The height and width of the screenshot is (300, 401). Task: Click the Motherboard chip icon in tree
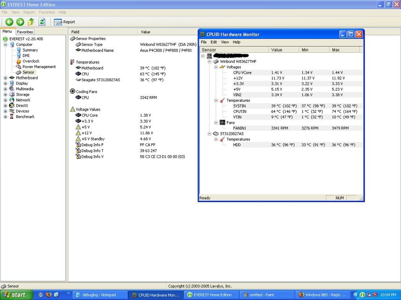coord(12,78)
